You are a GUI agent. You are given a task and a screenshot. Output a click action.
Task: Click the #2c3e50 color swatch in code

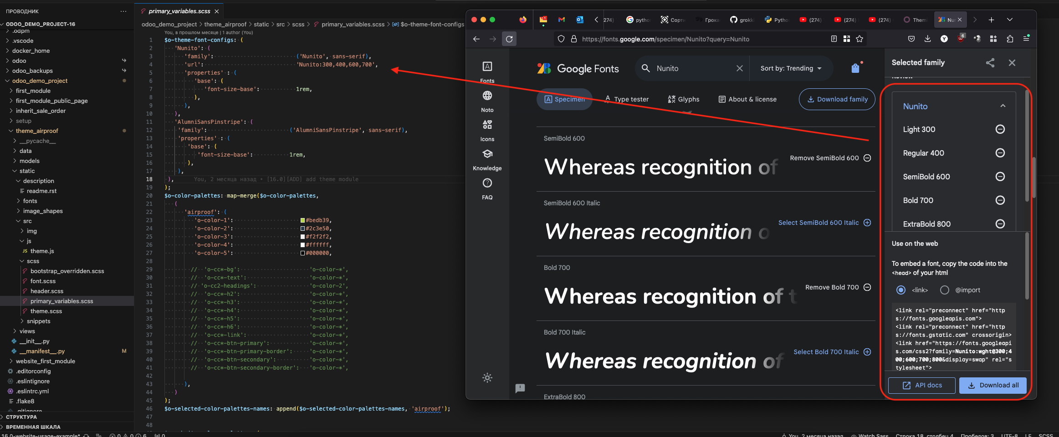coord(302,229)
